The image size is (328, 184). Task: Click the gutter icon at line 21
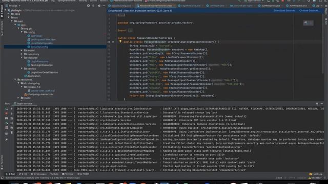(113, 42)
